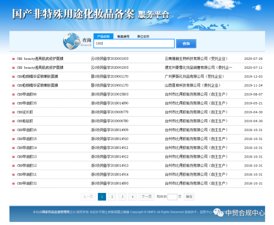Image resolution: width=274 pixels, height=225 pixels.
Task: Click the jump-to page number field
Action: pyautogui.click(x=172, y=197)
